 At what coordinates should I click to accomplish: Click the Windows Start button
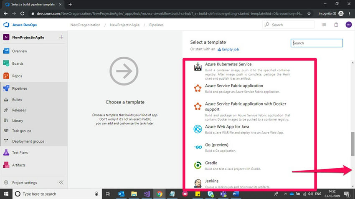[x=6, y=194]
